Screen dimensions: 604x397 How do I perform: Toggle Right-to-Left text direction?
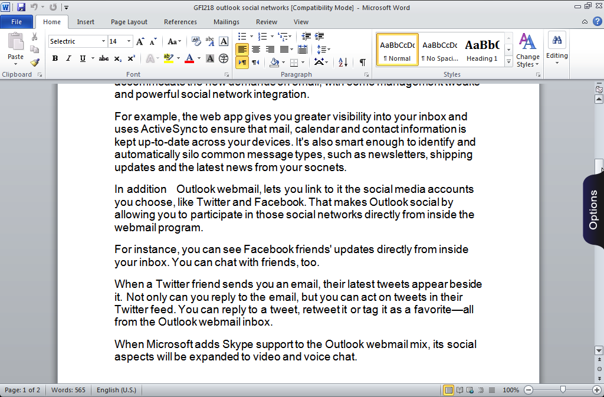point(255,62)
